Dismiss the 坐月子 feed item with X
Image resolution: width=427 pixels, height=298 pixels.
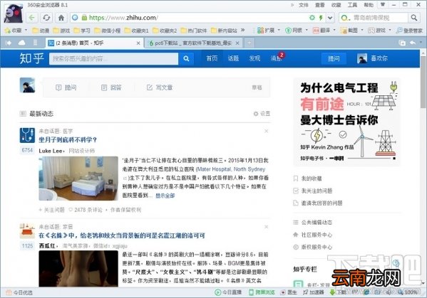click(267, 131)
